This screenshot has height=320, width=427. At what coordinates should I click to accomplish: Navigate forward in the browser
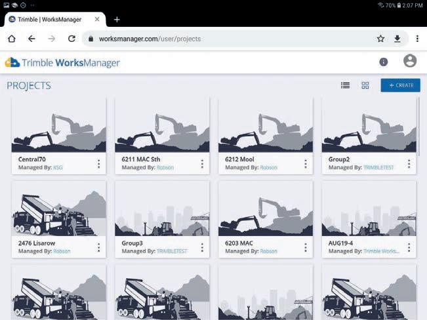coord(51,39)
